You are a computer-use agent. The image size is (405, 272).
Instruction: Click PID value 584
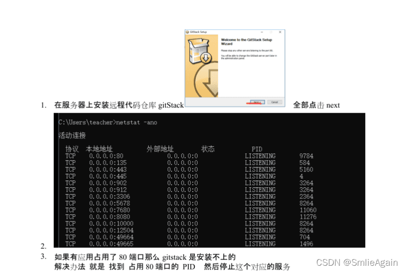click(305, 163)
